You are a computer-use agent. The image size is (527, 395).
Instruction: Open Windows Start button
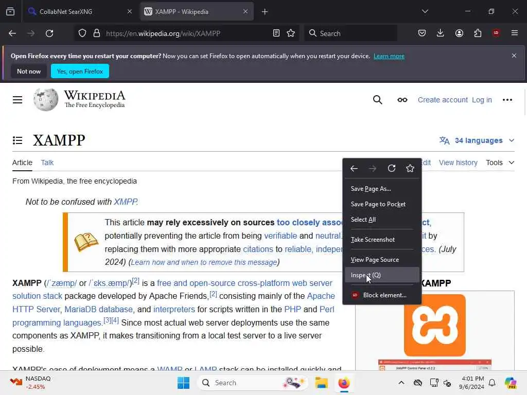coord(184,383)
